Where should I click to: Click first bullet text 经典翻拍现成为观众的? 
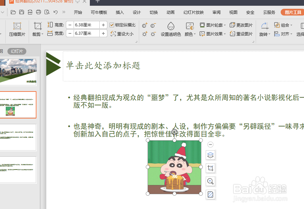pos(108,98)
